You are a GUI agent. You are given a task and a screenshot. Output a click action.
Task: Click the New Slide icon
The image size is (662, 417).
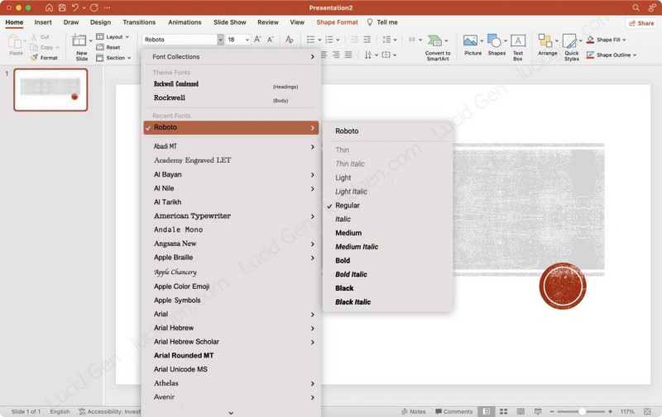[x=80, y=41]
